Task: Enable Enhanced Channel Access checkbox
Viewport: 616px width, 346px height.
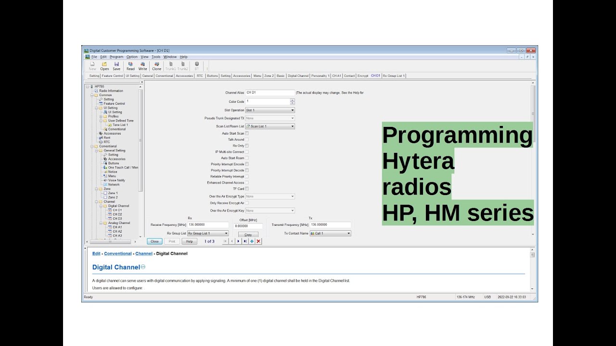Action: [247, 183]
